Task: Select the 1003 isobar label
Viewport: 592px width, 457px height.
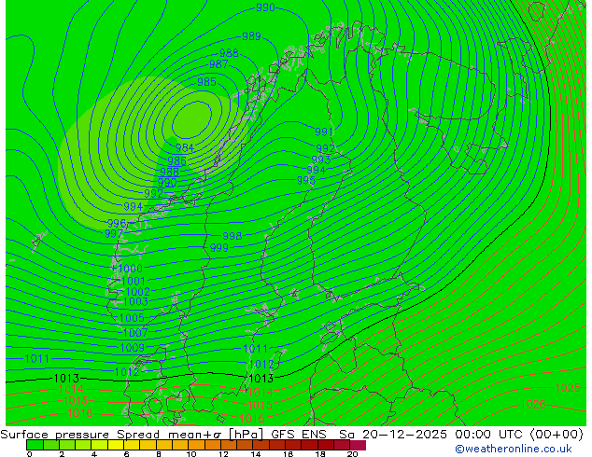Action: click(135, 301)
